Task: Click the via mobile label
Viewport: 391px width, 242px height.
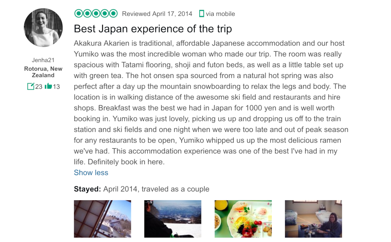Action: [x=221, y=14]
